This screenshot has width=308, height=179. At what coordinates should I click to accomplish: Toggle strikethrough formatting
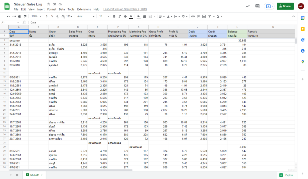point(125,16)
